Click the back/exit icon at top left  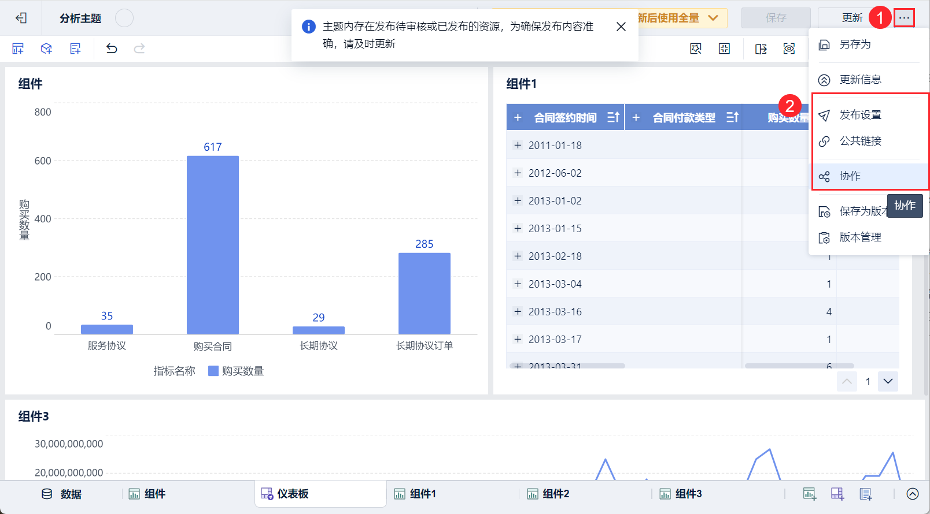(x=21, y=18)
